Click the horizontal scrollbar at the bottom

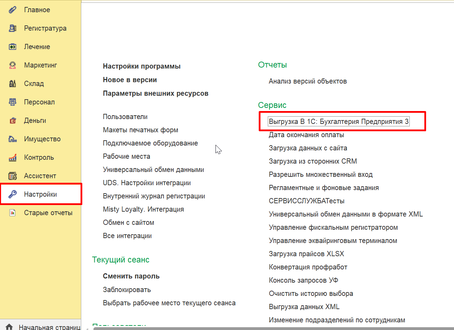[268, 328]
